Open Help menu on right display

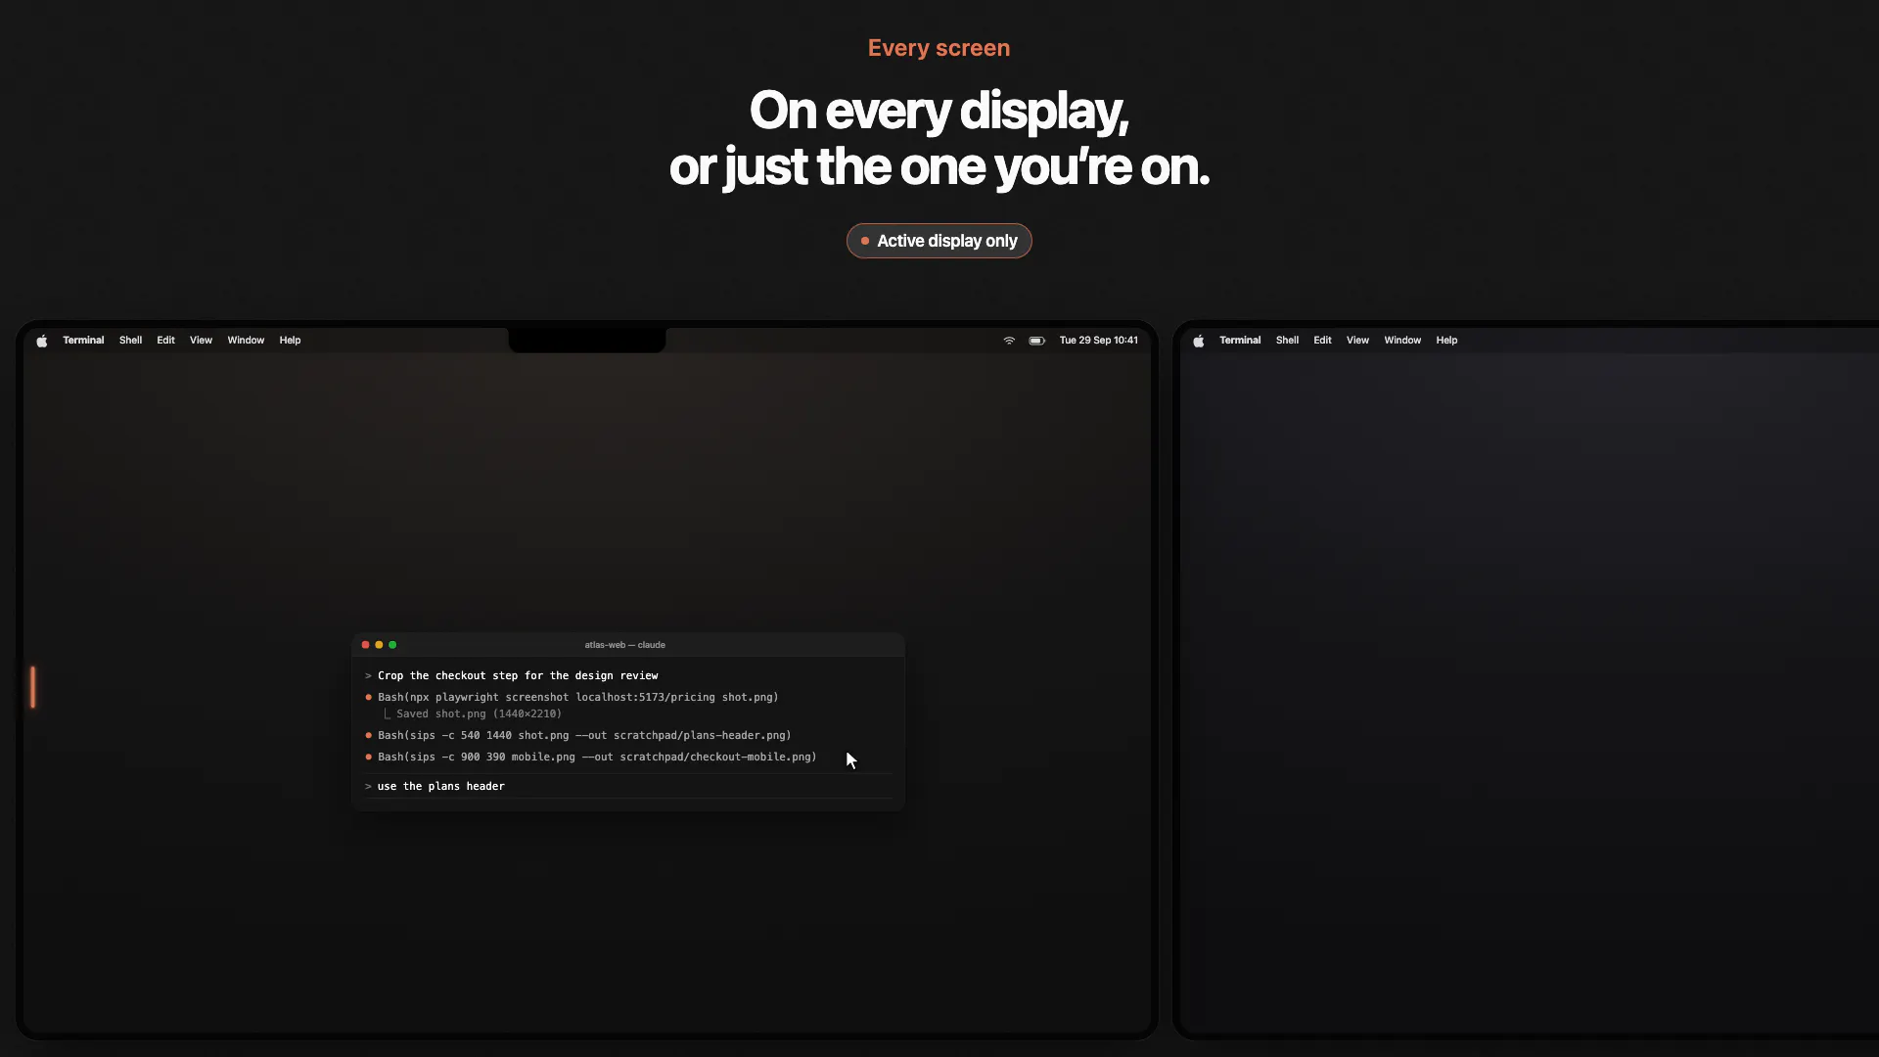(x=1446, y=341)
